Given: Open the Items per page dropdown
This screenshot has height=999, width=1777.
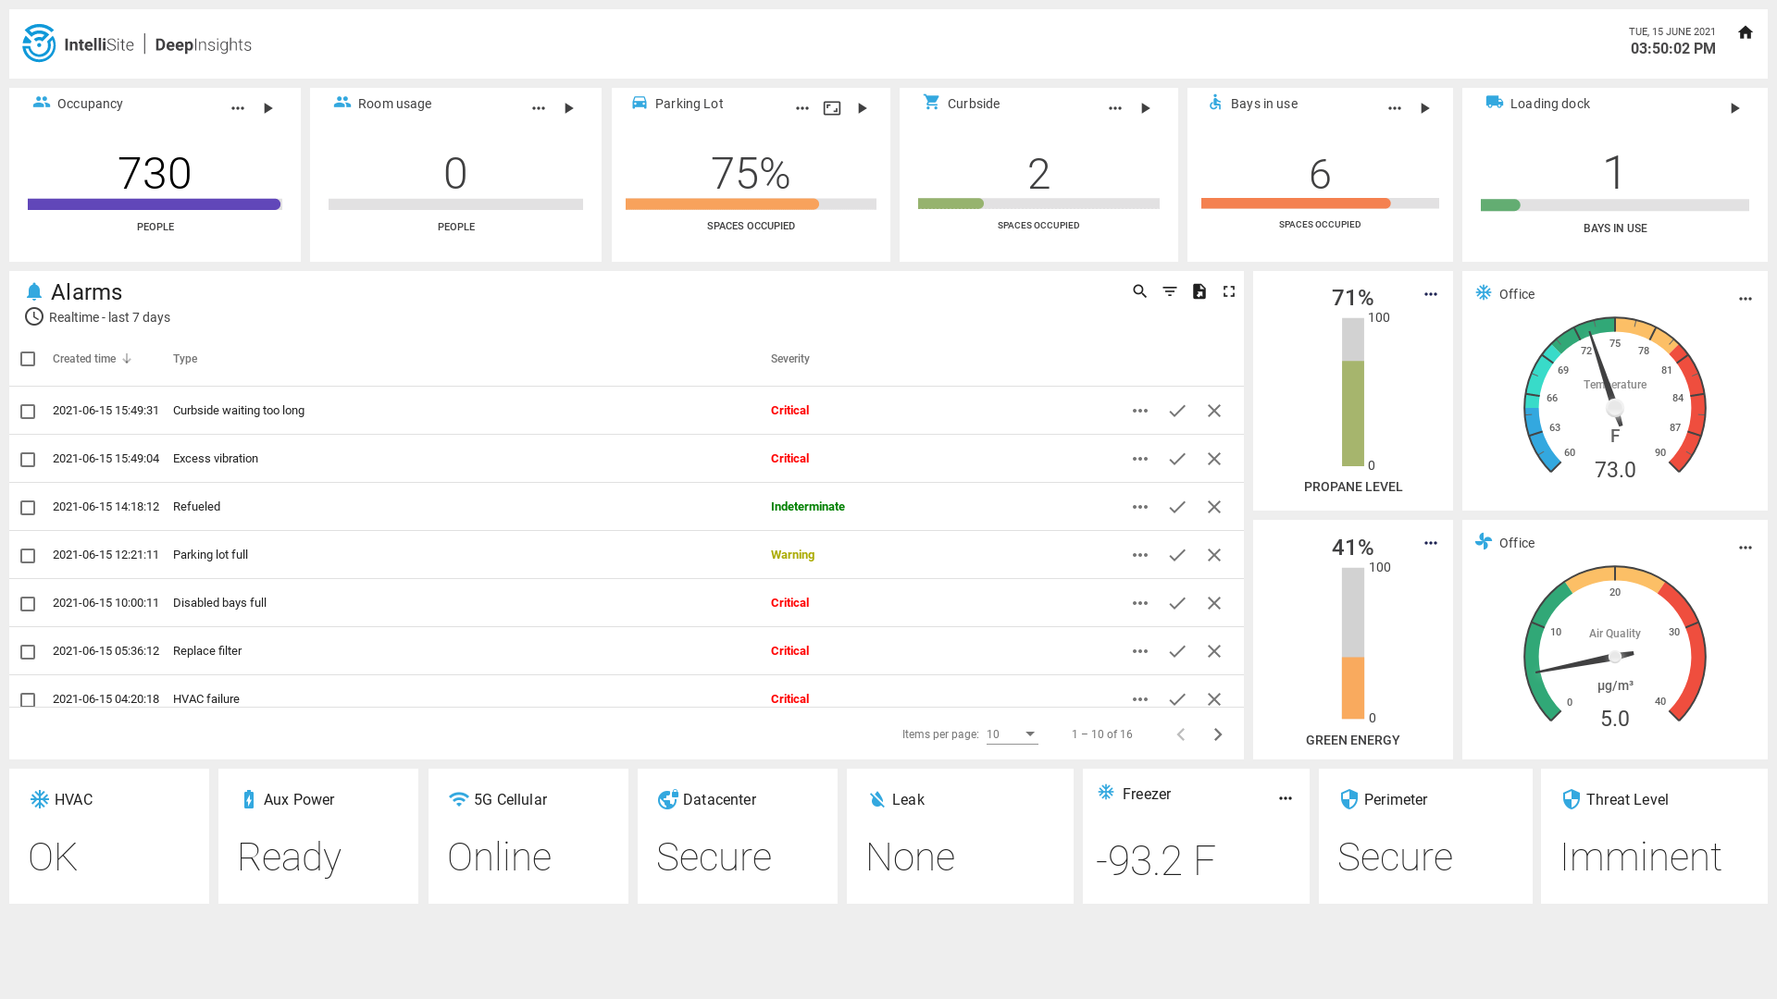Looking at the screenshot, I should pyautogui.click(x=1012, y=734).
